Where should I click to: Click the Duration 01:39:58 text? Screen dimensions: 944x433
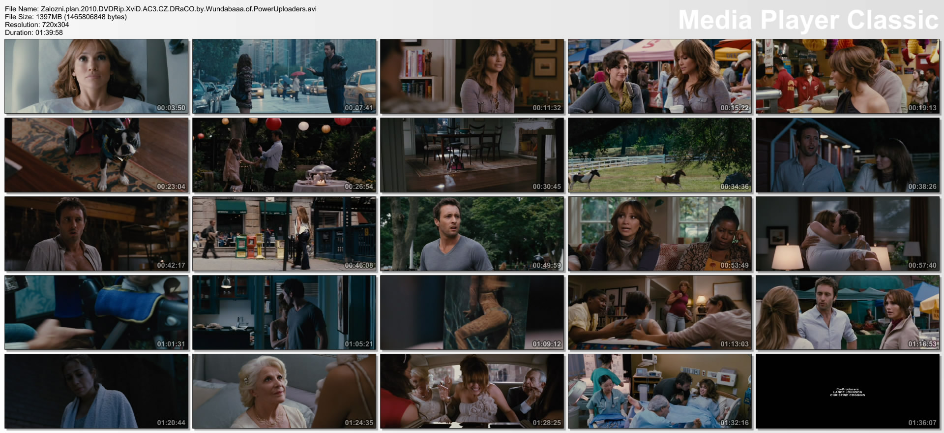click(34, 32)
